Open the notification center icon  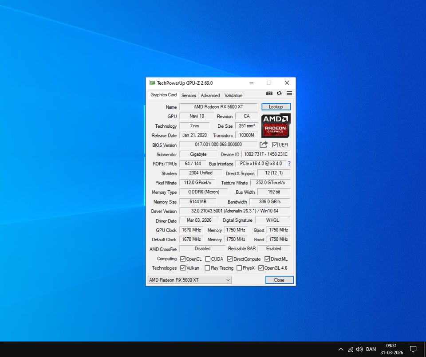pyautogui.click(x=413, y=349)
